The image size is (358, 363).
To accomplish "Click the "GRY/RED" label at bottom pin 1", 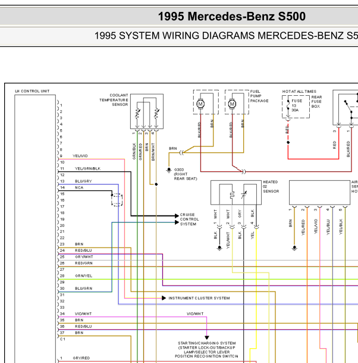I will pos(81,358).
